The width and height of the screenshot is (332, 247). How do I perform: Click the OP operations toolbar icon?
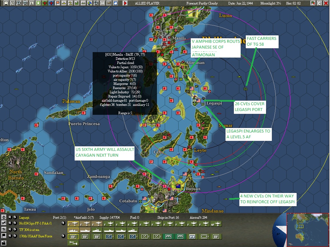tap(103, 3)
